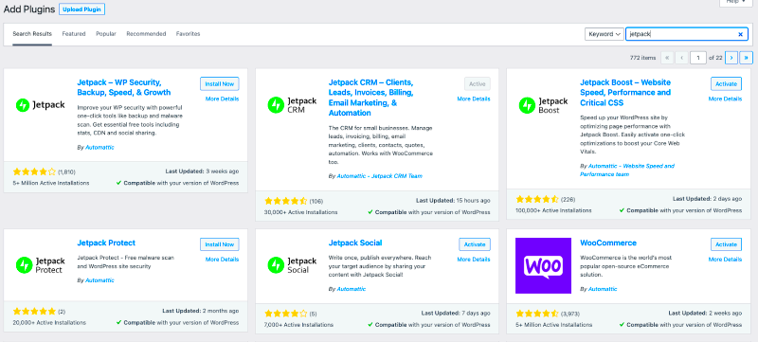Screen dimensions: 758x342
Task: Open the Keyword search type dropdown
Action: (604, 34)
